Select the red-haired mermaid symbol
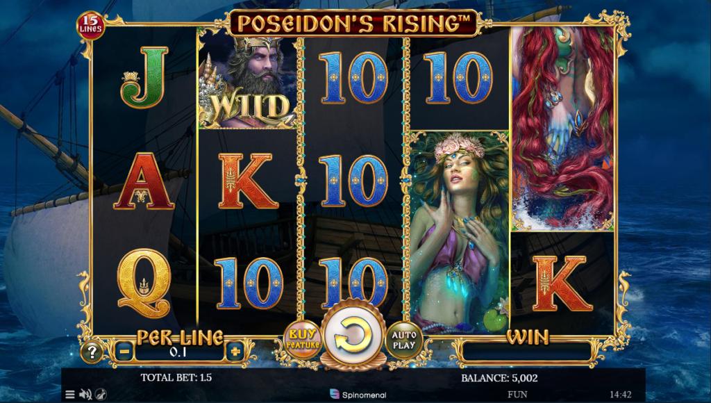 (x=562, y=129)
